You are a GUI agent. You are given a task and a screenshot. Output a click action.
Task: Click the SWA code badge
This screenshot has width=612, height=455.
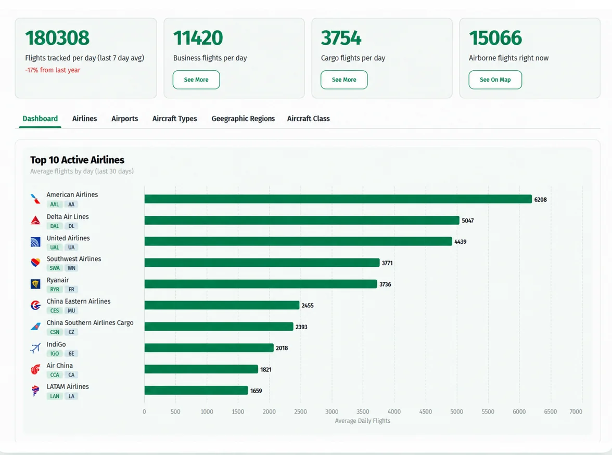click(55, 268)
